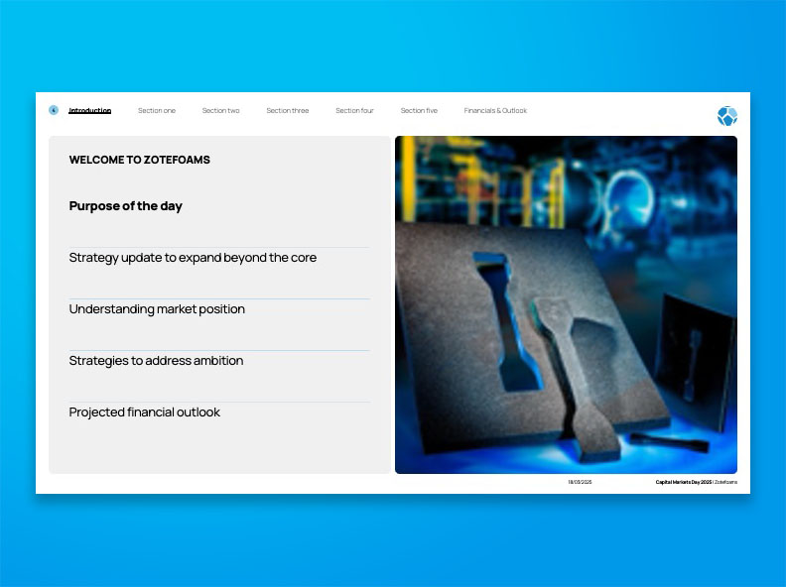Click 'Capital Markets Day 2025' footer text
This screenshot has width=786, height=587.
pyautogui.click(x=683, y=482)
